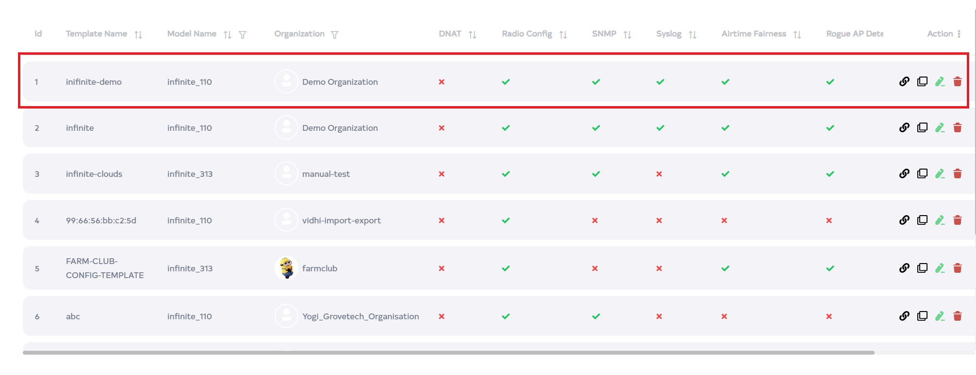Delete the 99:66:56:bb:c2:5d template
976x375 pixels.
[957, 220]
